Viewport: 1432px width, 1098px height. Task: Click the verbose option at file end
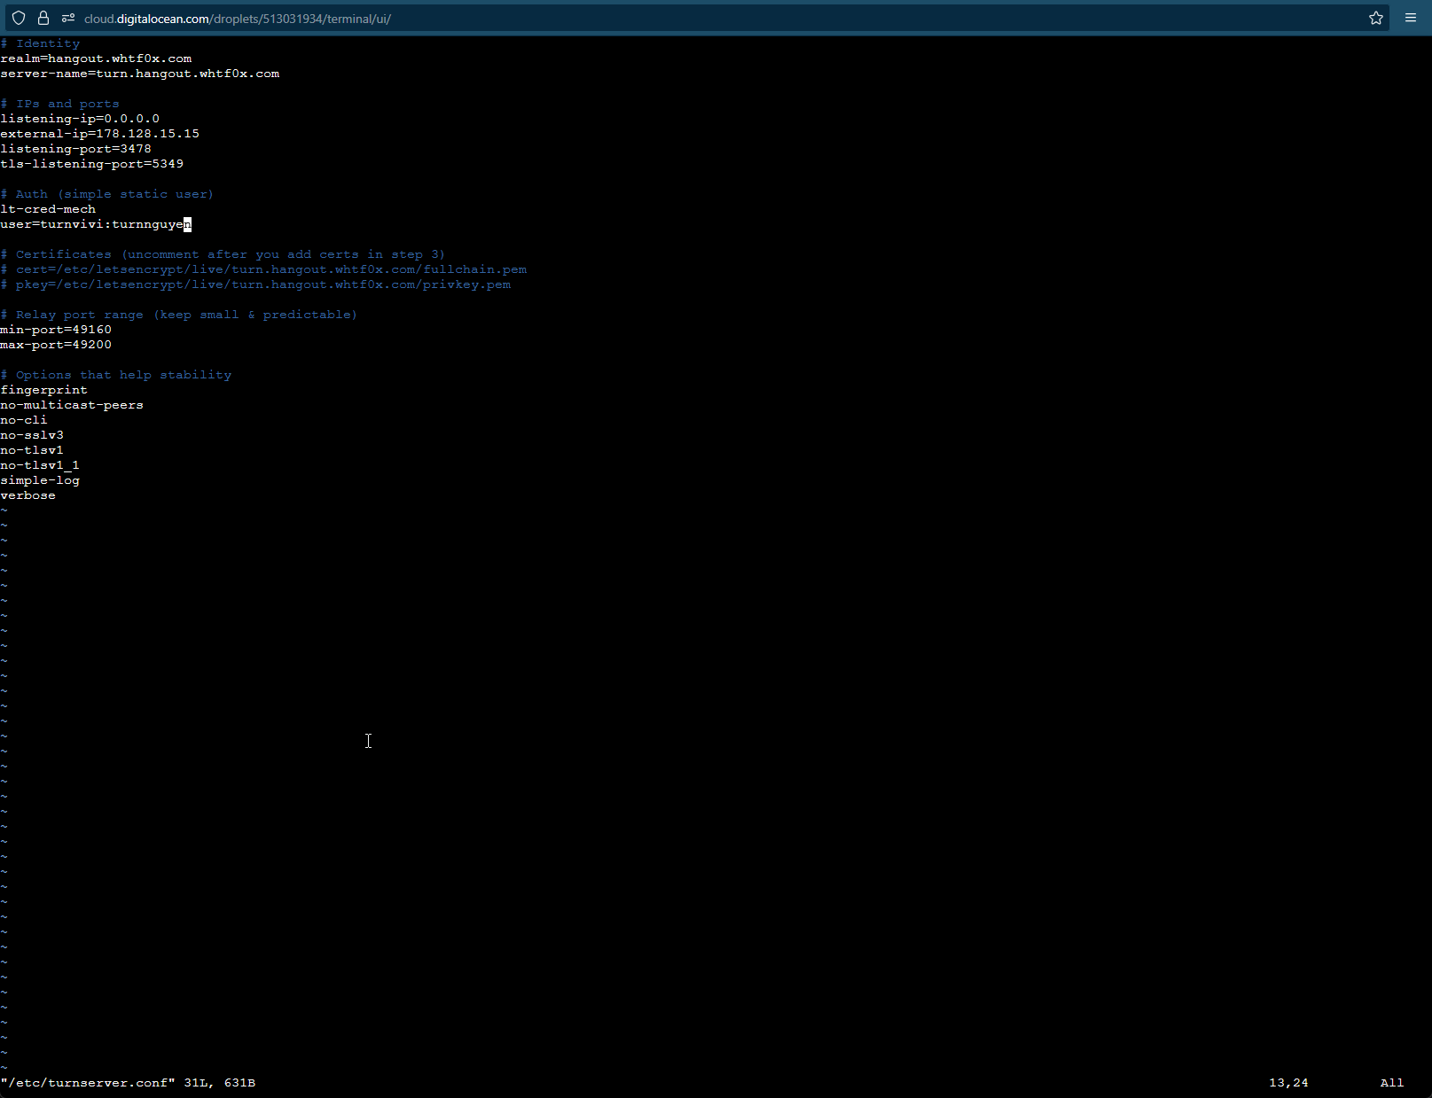point(28,495)
